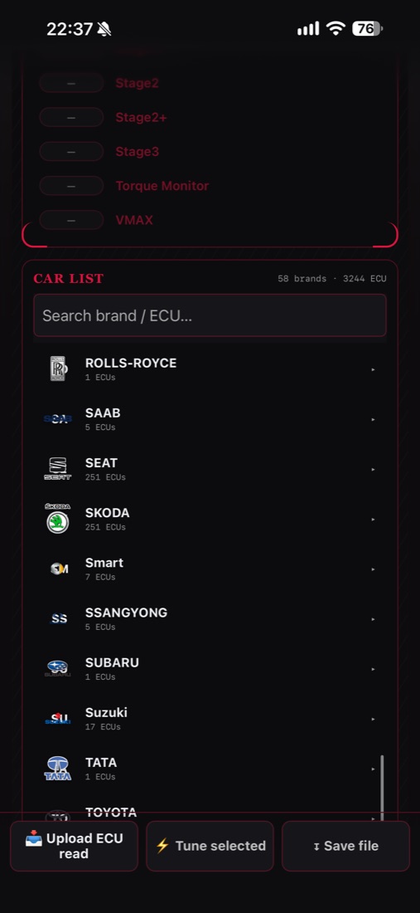
Task: Click the Subaru brand logo icon
Action: pos(57,668)
